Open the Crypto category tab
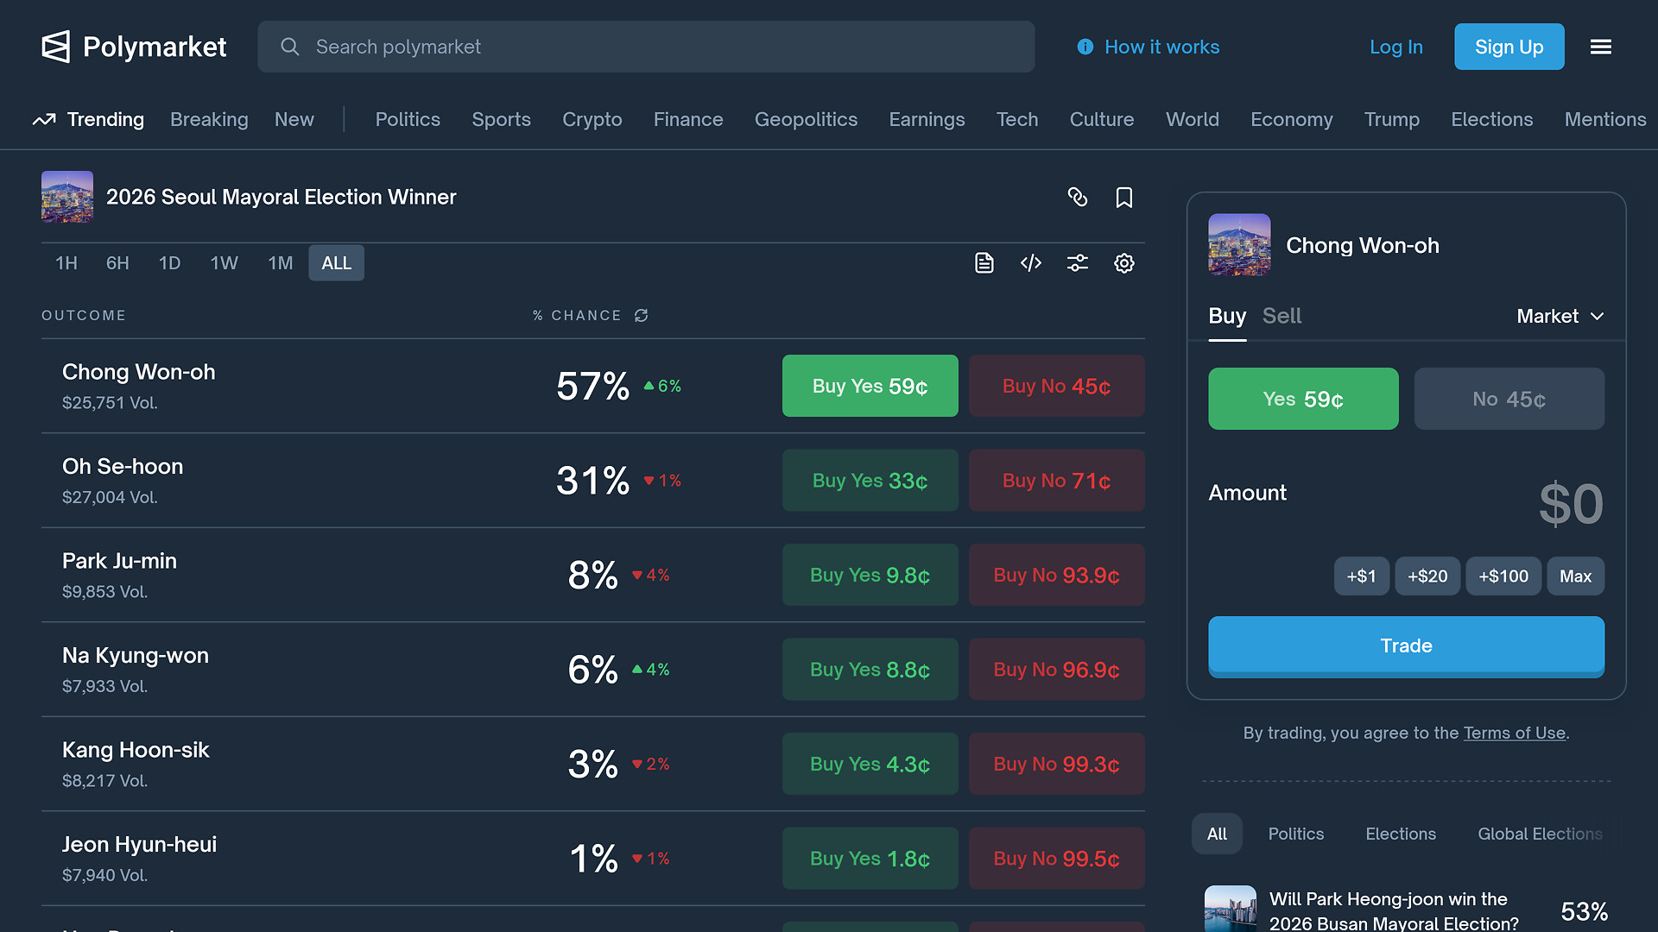The height and width of the screenshot is (932, 1658). (x=592, y=119)
